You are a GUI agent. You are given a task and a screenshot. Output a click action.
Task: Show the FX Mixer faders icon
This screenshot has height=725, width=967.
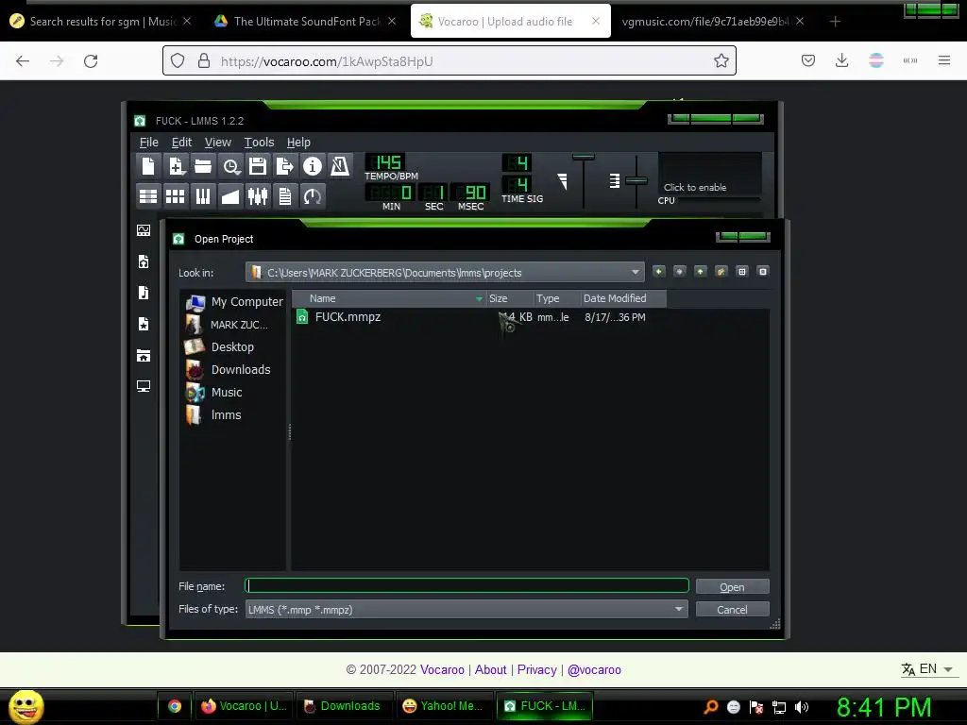tap(258, 196)
